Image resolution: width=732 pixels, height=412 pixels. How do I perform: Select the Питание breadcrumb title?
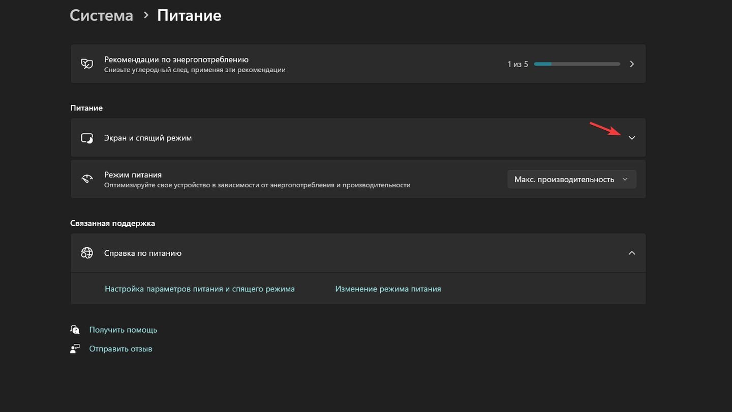tap(189, 15)
